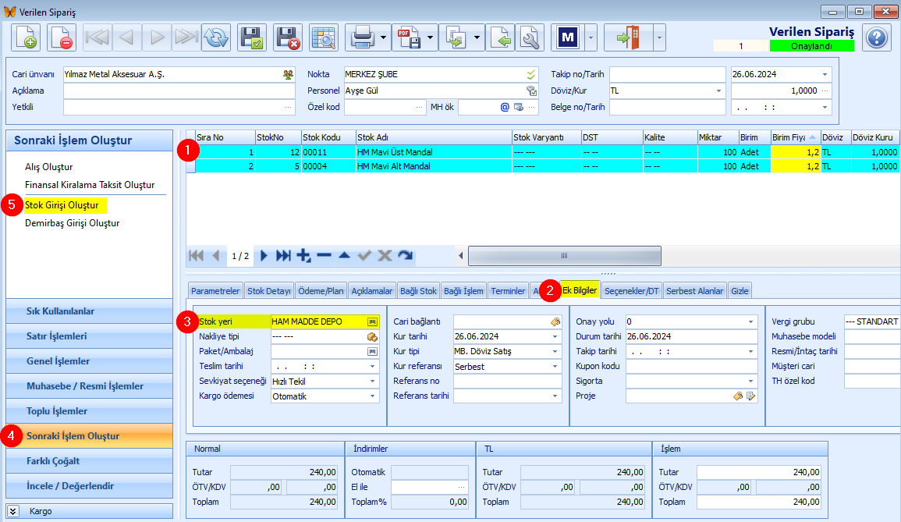Screen dimensions: 901x522
Task: Jump to last row in the grid navigator
Action: click(x=283, y=256)
